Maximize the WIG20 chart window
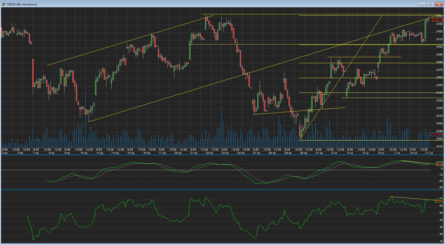Viewport: 445px width, 245px height. click(x=430, y=4)
